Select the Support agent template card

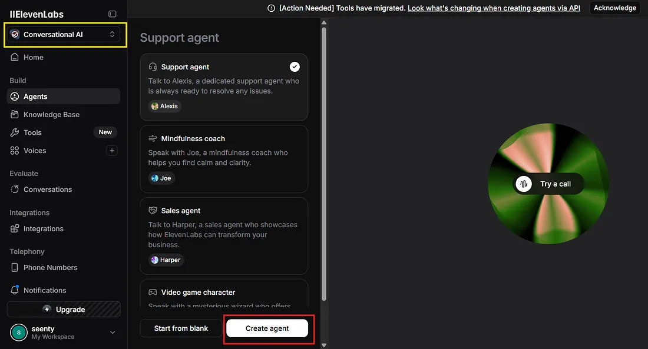(224, 87)
